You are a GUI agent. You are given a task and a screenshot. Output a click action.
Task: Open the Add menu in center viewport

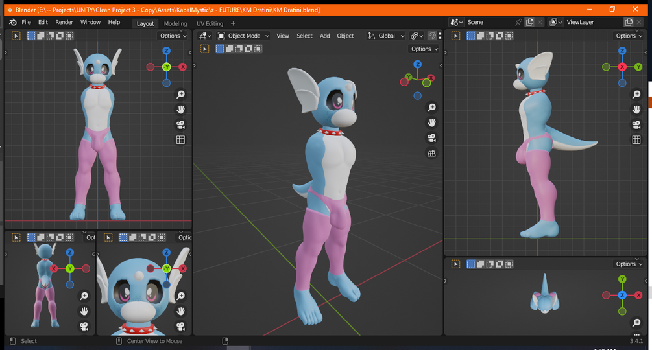325,36
